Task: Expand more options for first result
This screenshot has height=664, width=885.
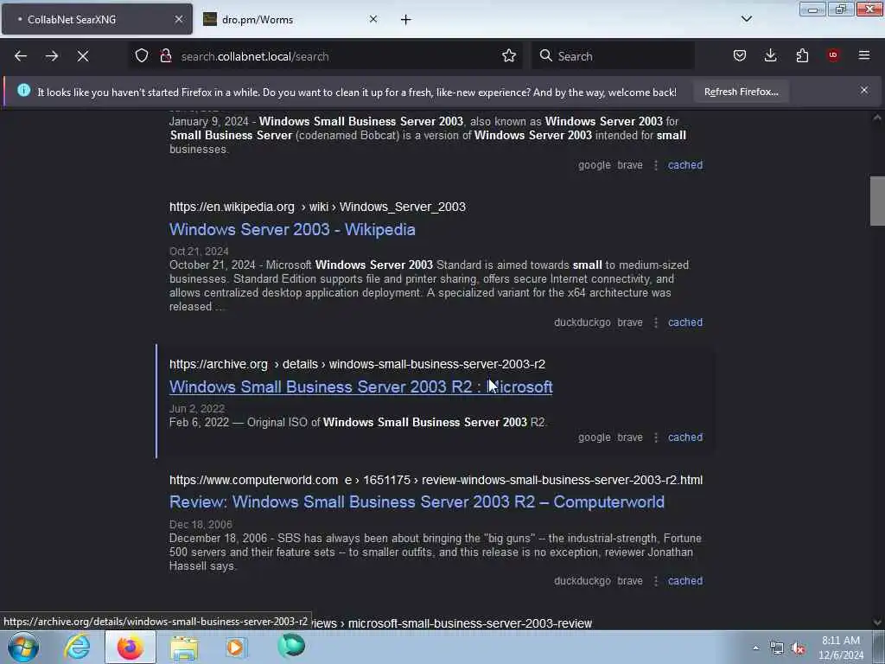Action: 655,165
